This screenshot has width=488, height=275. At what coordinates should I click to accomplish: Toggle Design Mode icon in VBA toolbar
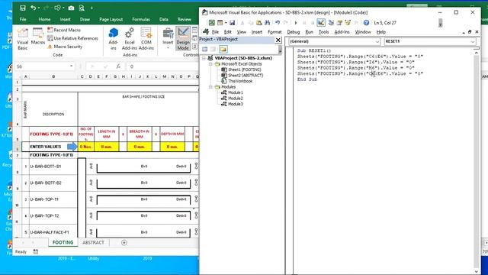(321, 22)
